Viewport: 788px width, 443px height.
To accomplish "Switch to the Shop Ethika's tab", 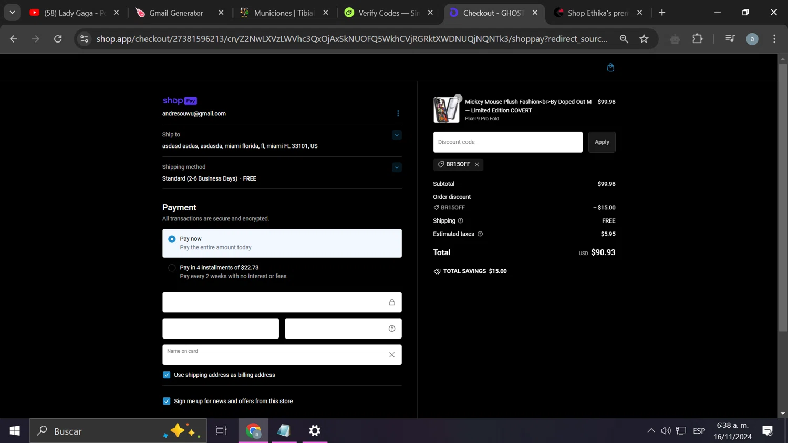I will pyautogui.click(x=598, y=13).
